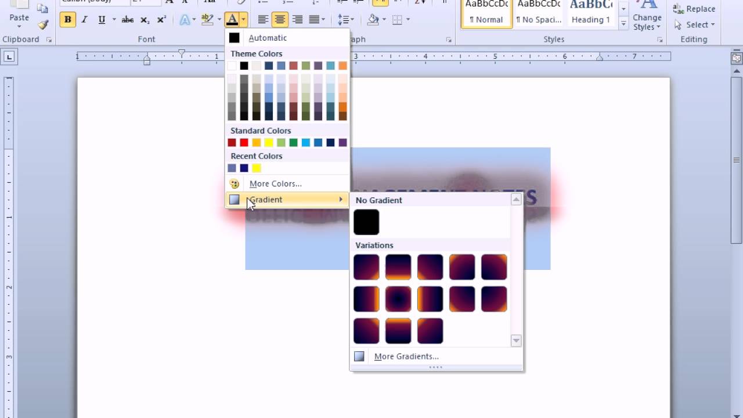Collapse the Font Color dropdown arrow
Viewport: 743px width, 418px height.
click(244, 20)
